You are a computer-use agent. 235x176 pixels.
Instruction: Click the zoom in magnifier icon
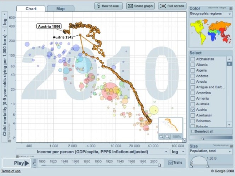click(161, 136)
